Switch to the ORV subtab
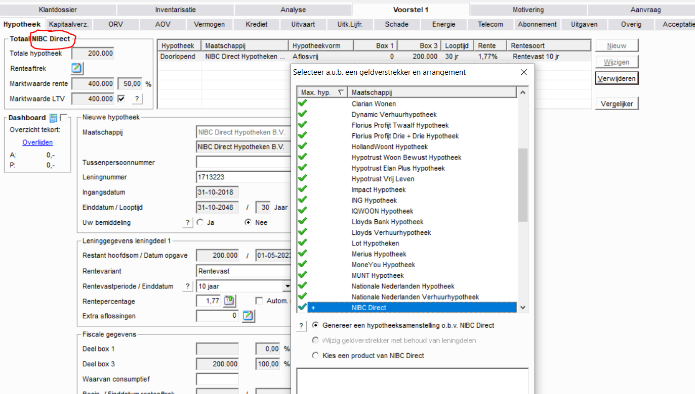 (115, 24)
